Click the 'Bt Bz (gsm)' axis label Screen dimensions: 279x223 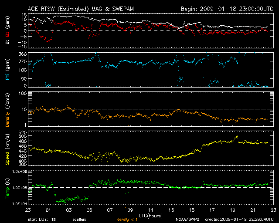point(7,30)
